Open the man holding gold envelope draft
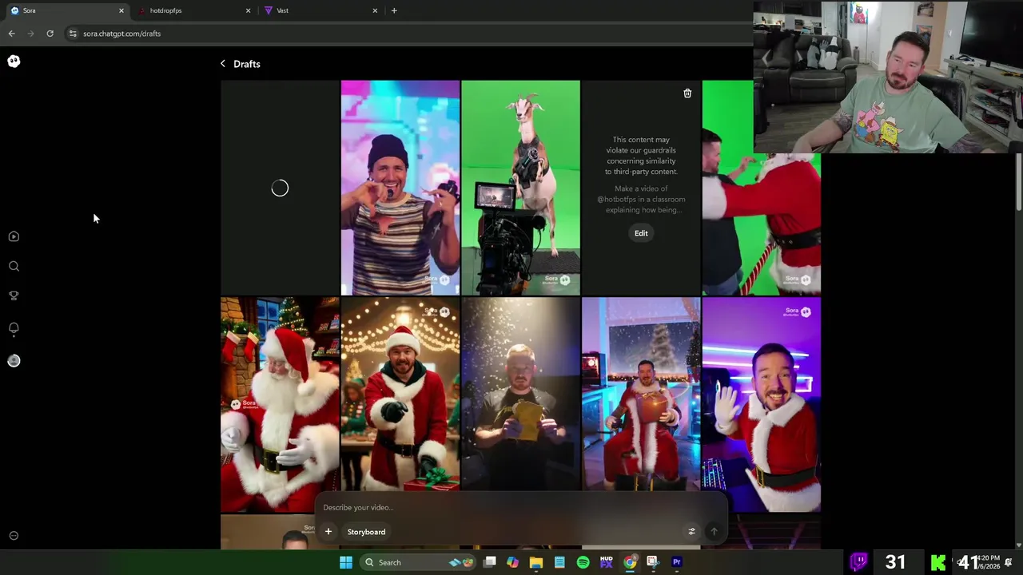Image resolution: width=1023 pixels, height=575 pixels. click(521, 395)
